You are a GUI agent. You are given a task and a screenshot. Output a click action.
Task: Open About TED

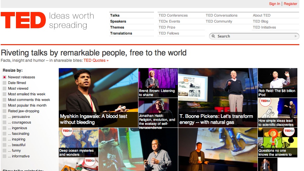[x=261, y=15]
